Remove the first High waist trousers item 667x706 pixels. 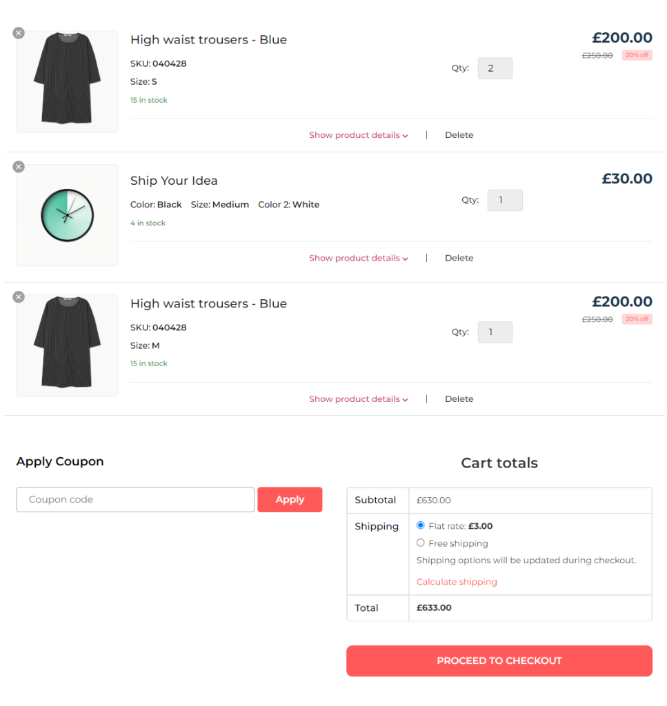pyautogui.click(x=18, y=32)
